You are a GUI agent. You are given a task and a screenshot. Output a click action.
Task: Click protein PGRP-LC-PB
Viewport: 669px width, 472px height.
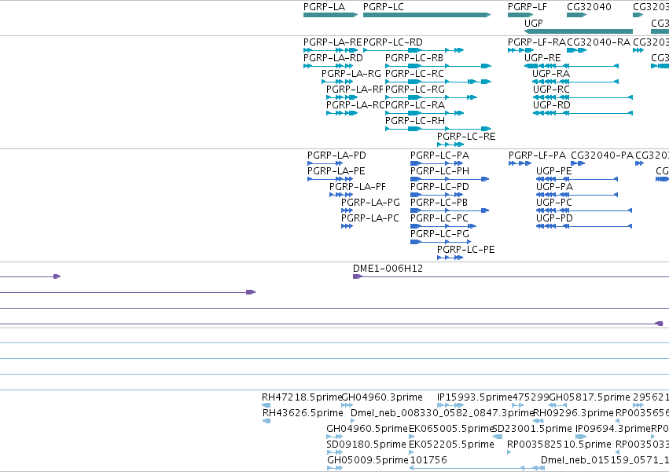coord(450,210)
